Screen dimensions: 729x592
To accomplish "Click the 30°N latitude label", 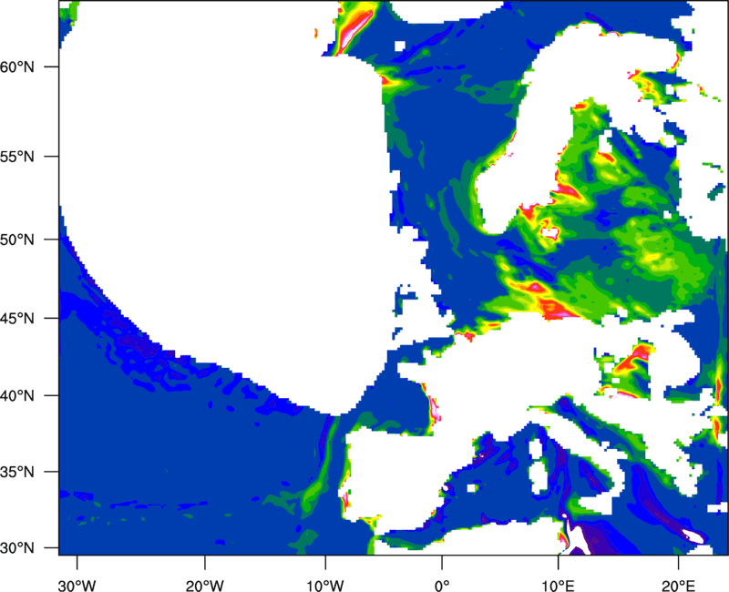I will [x=17, y=548].
